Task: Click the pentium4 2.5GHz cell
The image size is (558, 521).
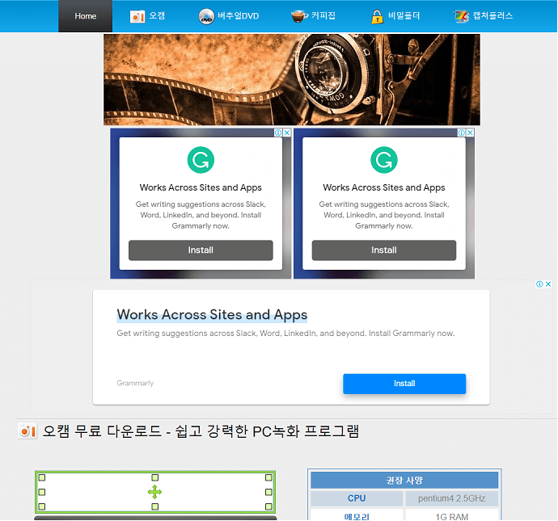Action: point(451,498)
